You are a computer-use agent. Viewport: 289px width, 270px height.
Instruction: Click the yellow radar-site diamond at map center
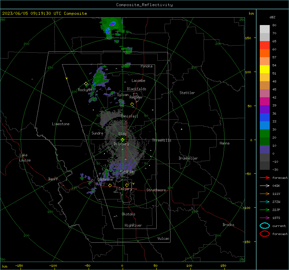(122, 140)
